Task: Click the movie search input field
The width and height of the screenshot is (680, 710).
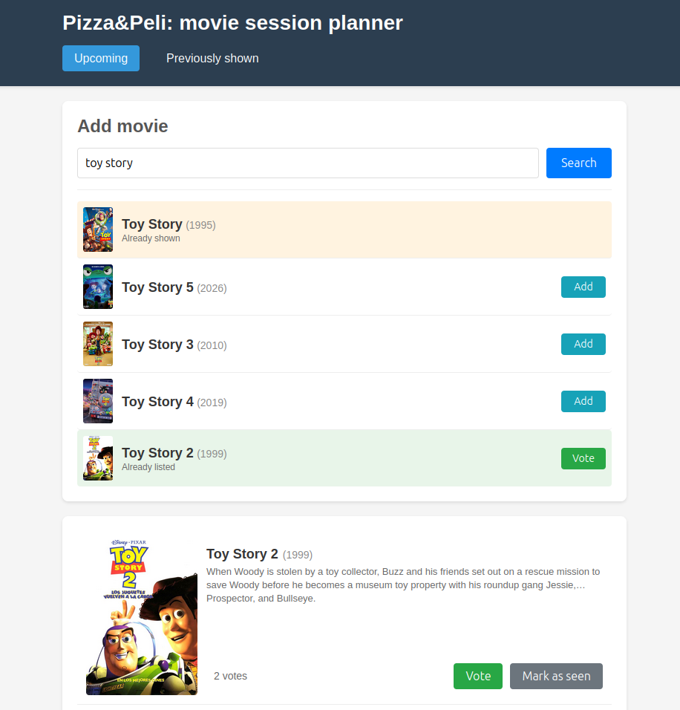Action: click(x=308, y=163)
